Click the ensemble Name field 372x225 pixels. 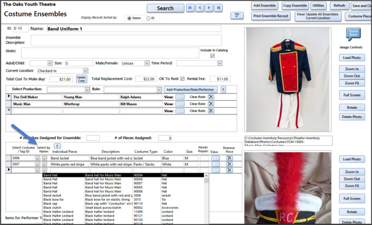(x=134, y=29)
